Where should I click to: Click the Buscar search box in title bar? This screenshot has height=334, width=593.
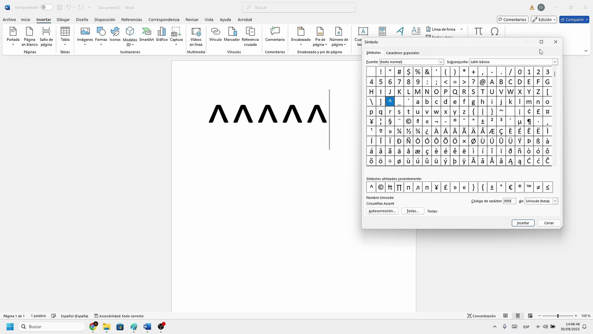click(x=299, y=7)
